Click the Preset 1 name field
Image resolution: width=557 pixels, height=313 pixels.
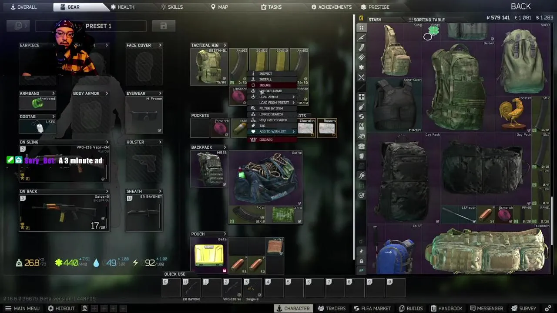(x=91, y=26)
